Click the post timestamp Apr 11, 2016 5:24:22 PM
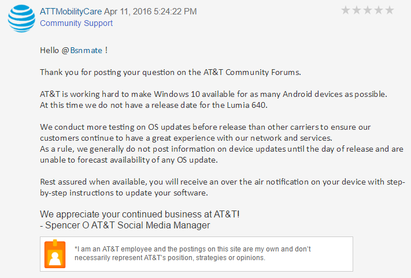Screen dimensions: 411x278 (x=150, y=12)
